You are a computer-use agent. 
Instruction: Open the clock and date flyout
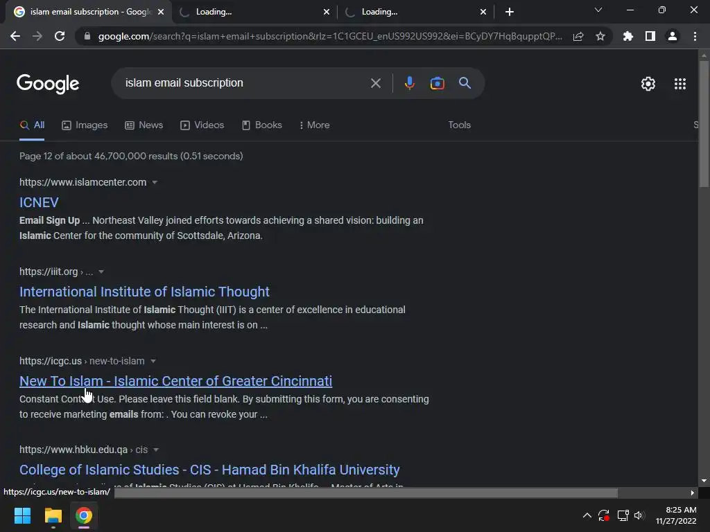click(676, 515)
